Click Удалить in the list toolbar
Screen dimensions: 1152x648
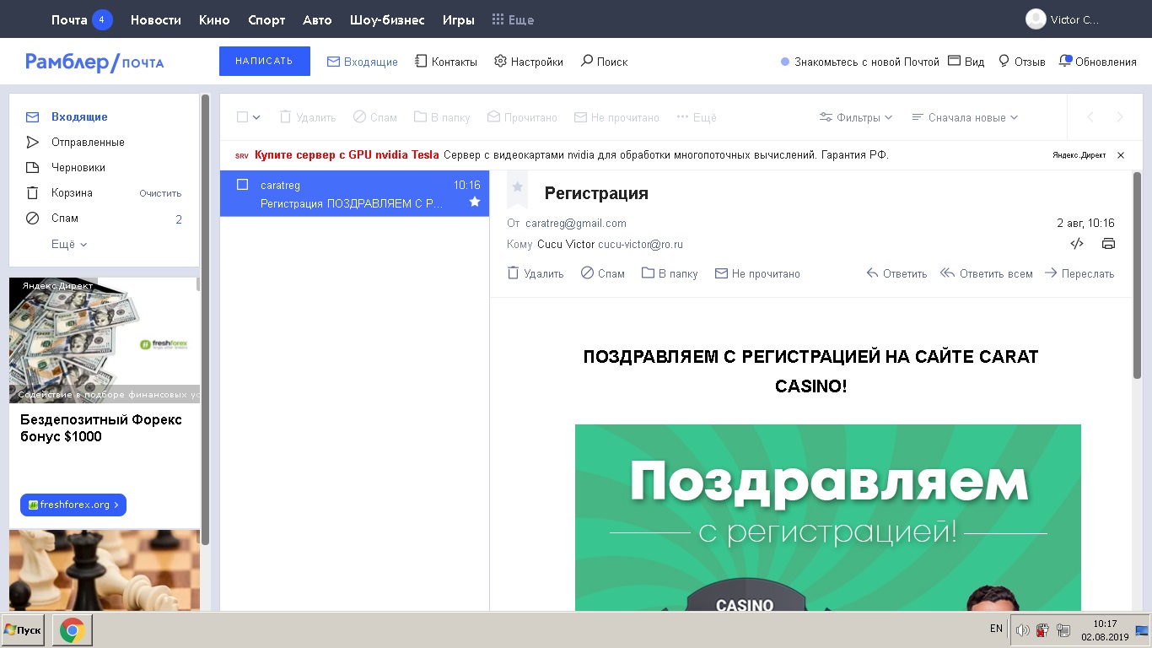click(308, 117)
